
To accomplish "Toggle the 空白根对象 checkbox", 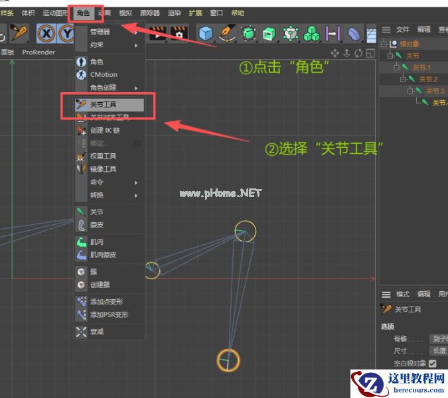I will point(433,364).
